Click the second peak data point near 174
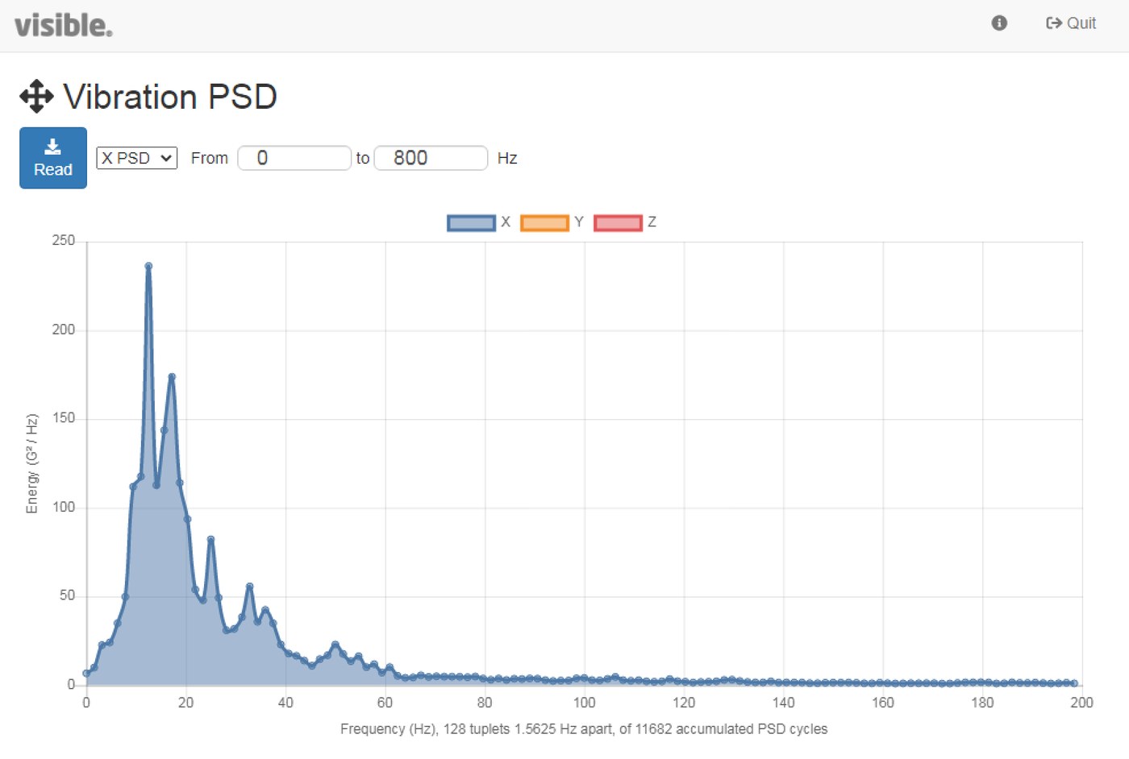The height and width of the screenshot is (759, 1129). pos(172,376)
